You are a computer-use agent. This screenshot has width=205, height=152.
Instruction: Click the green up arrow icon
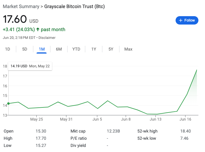point(38,30)
